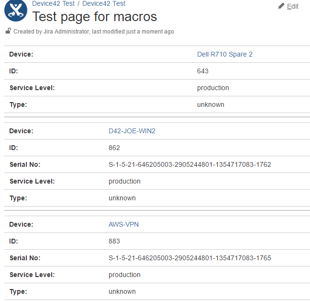Click the page restrictions padlock icon

click(x=8, y=31)
